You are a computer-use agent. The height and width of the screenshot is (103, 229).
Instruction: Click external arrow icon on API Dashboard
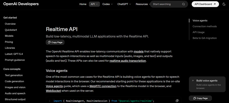[x=215, y=4]
